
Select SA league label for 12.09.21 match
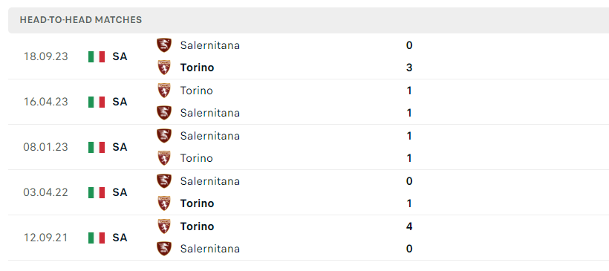[x=120, y=238]
